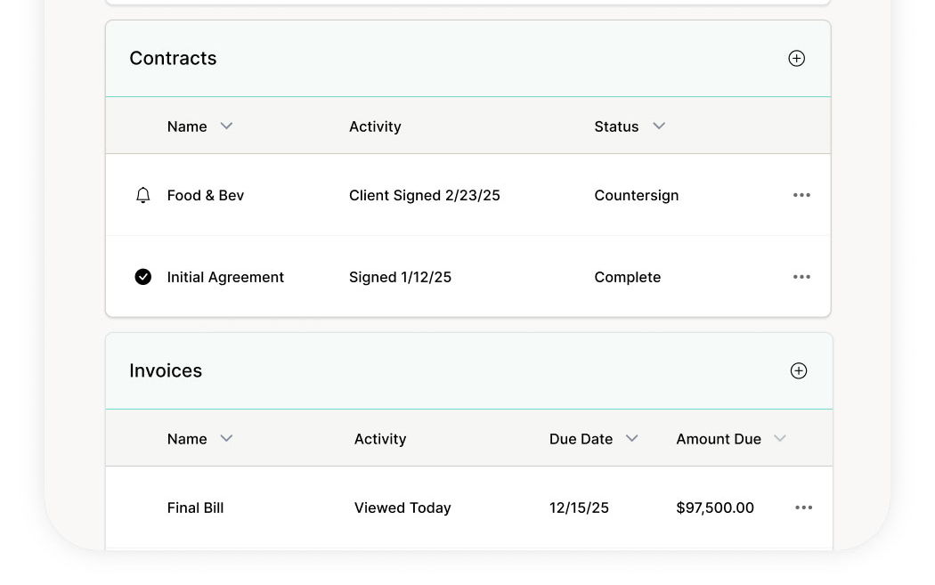Select the $97,500.00 amount due cell

click(x=714, y=508)
